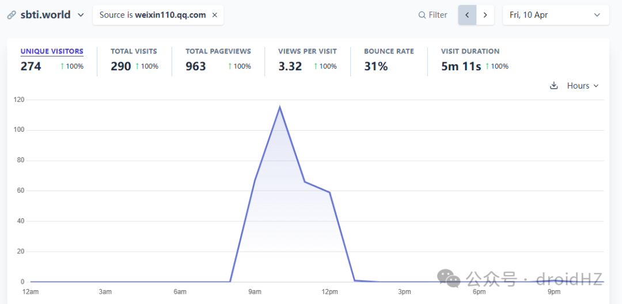Display the Visit Duration metric
Viewport: 622px width, 304px height.
475,60
